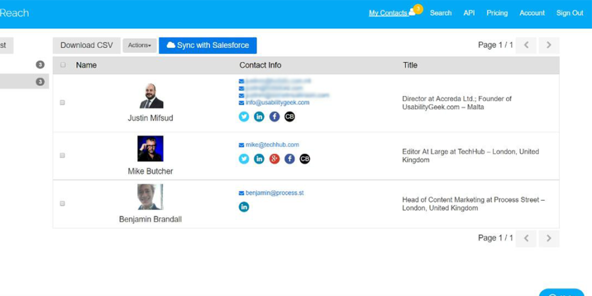Viewport: 592px width, 296px height.
Task: Select Justin Mifsud's row checkbox
Action: pos(62,103)
